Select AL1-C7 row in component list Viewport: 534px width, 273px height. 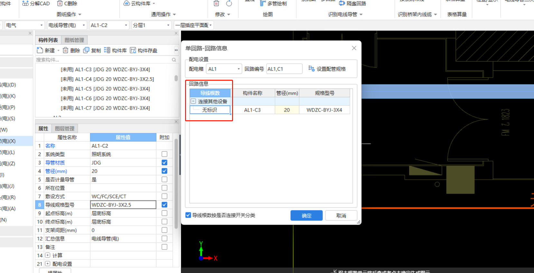click(x=105, y=108)
